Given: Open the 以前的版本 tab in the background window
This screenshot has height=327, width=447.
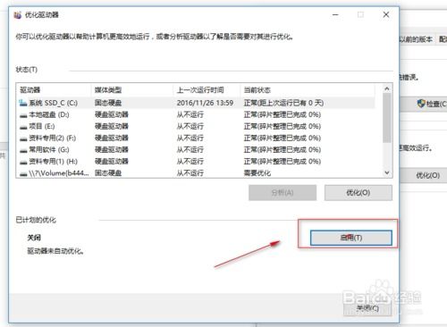Looking at the screenshot, I should coord(417,39).
